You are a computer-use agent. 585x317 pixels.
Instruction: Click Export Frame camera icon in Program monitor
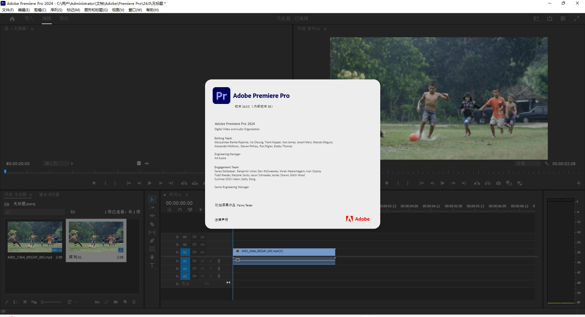tap(498, 183)
